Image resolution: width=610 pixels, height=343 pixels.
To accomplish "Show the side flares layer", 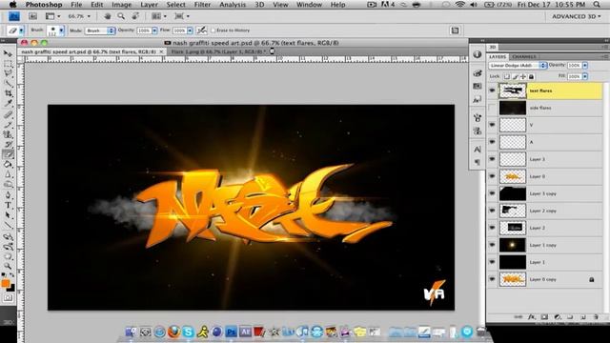I will pos(492,108).
